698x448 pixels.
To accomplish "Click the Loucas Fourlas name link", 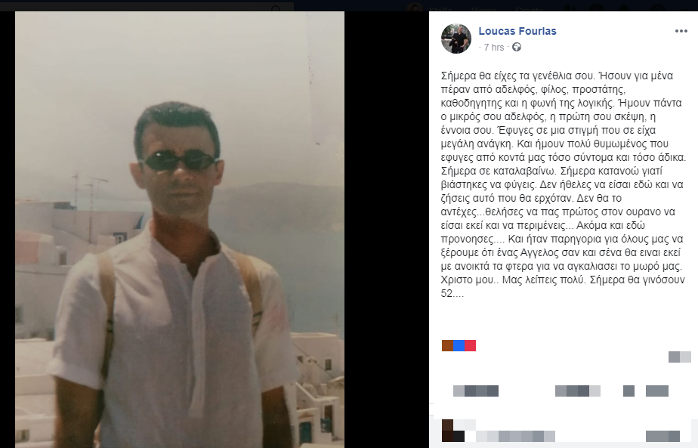I will tap(517, 31).
